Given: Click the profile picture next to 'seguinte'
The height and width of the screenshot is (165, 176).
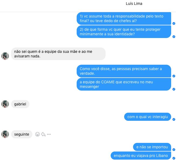Looking at the screenshot, I should [x=5, y=134].
